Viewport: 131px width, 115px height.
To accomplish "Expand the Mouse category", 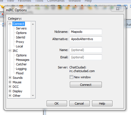I will (10, 82).
